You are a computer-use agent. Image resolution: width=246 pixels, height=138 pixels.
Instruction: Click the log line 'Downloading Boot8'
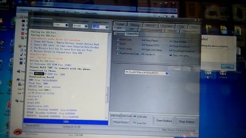click(x=42, y=77)
